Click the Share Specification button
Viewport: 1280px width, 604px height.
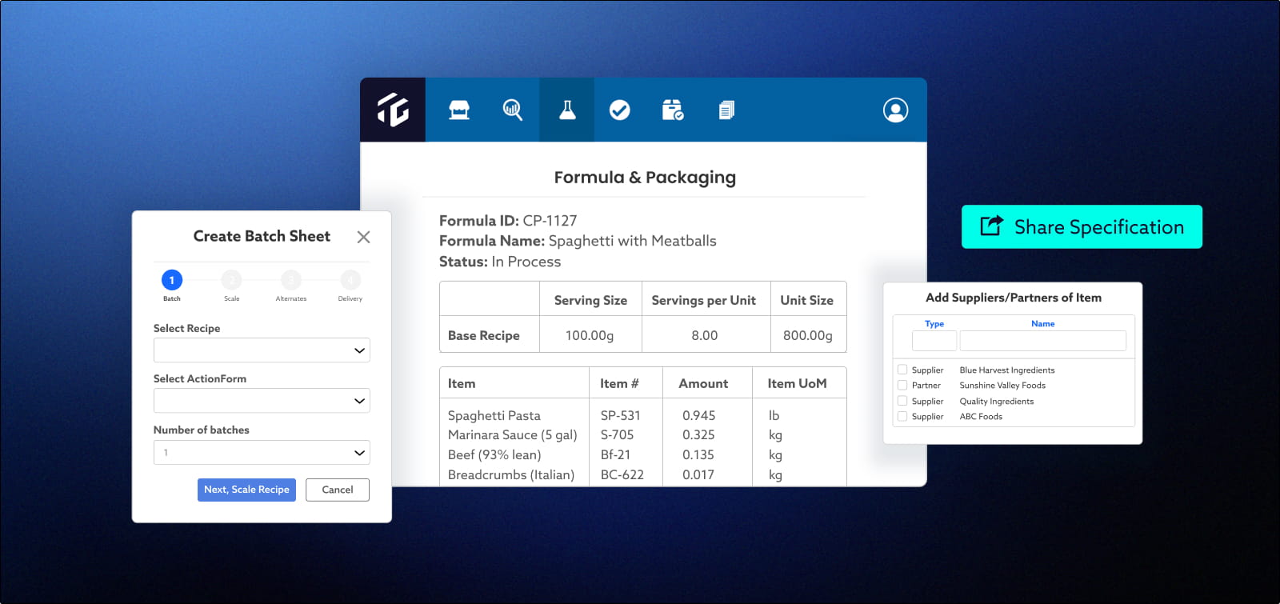(1082, 226)
